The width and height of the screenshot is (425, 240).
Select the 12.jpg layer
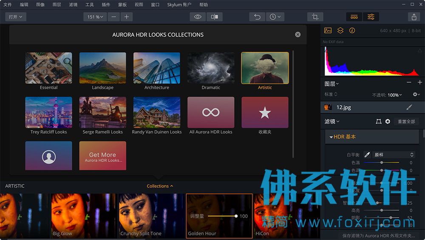click(372, 107)
